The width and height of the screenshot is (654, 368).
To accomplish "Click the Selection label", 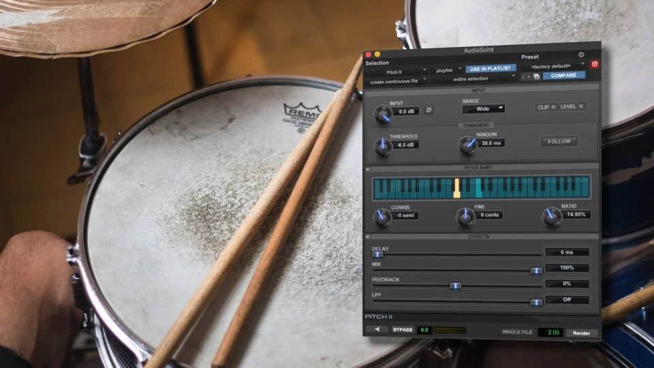I will pos(377,63).
